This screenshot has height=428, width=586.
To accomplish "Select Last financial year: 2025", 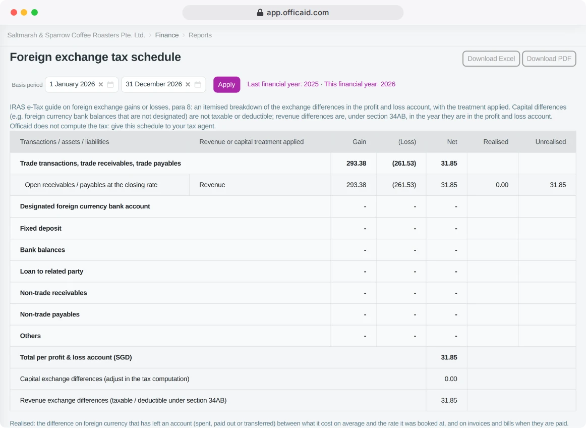I will point(283,84).
